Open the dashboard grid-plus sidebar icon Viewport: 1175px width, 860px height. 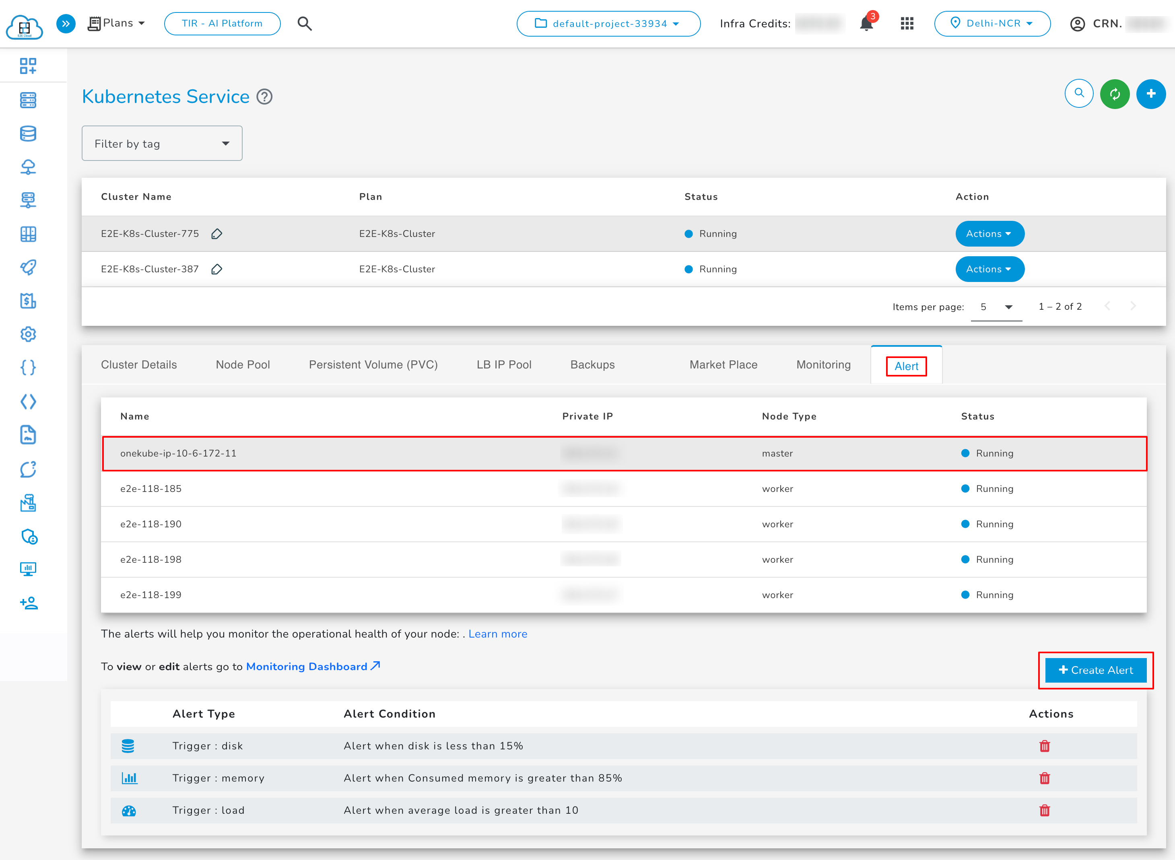tap(28, 66)
